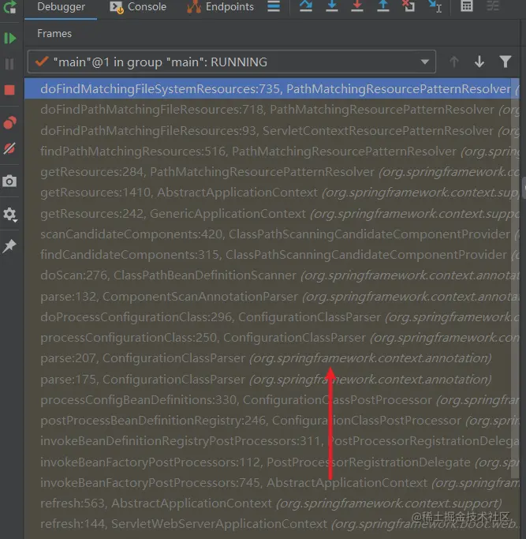This screenshot has height=539, width=526.
Task: Switch to the Debugger tab
Action: [61, 7]
